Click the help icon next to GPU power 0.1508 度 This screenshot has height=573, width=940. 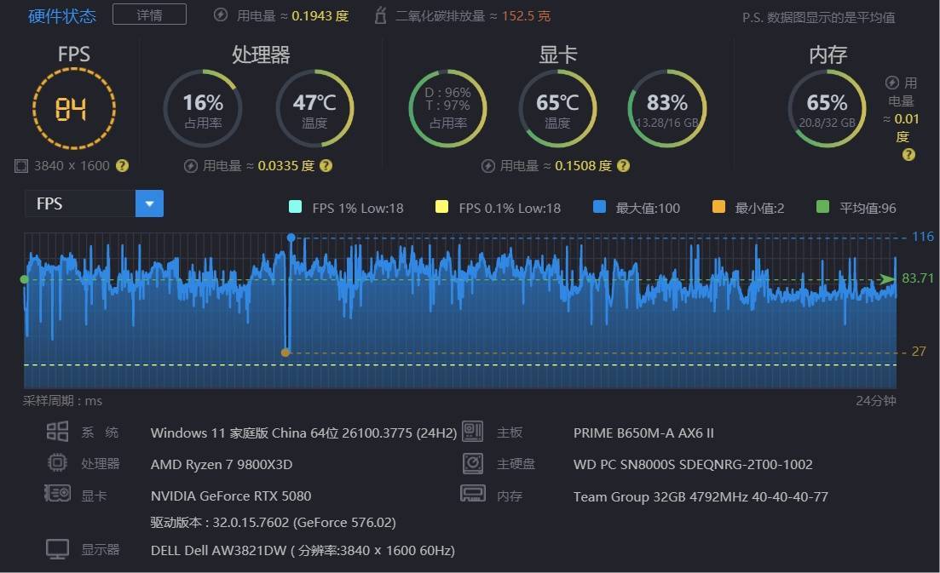(x=623, y=166)
